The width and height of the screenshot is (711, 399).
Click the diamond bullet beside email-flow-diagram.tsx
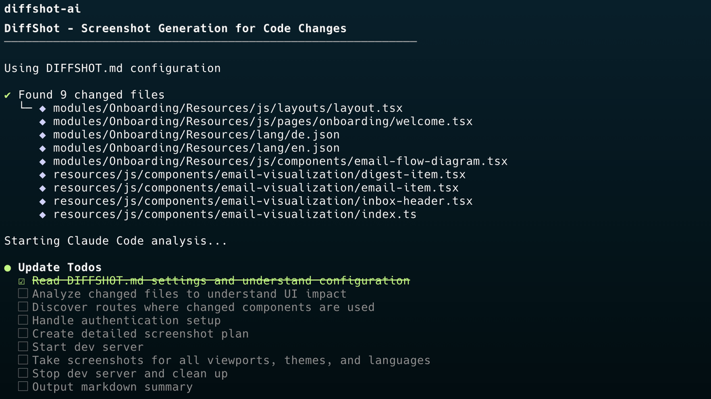click(43, 162)
